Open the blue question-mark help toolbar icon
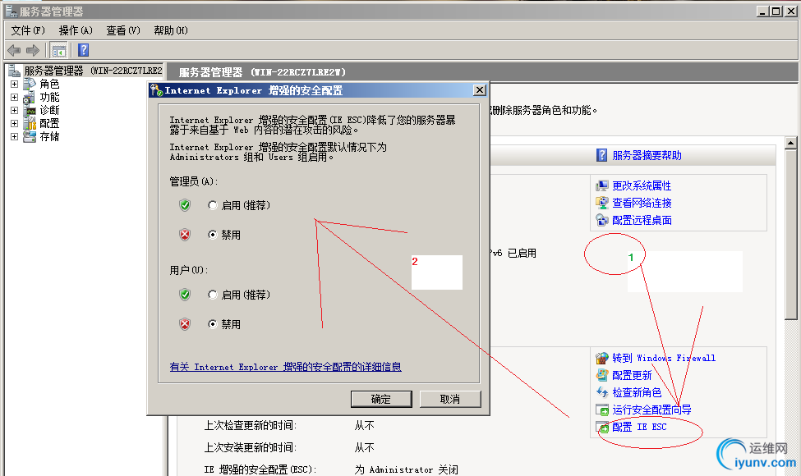 [84, 50]
